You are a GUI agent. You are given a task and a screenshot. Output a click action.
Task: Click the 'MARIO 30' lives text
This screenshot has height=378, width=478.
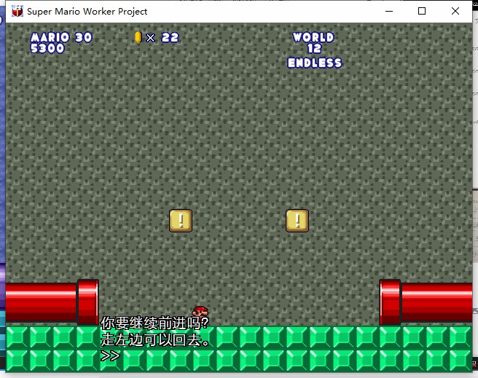tap(61, 37)
